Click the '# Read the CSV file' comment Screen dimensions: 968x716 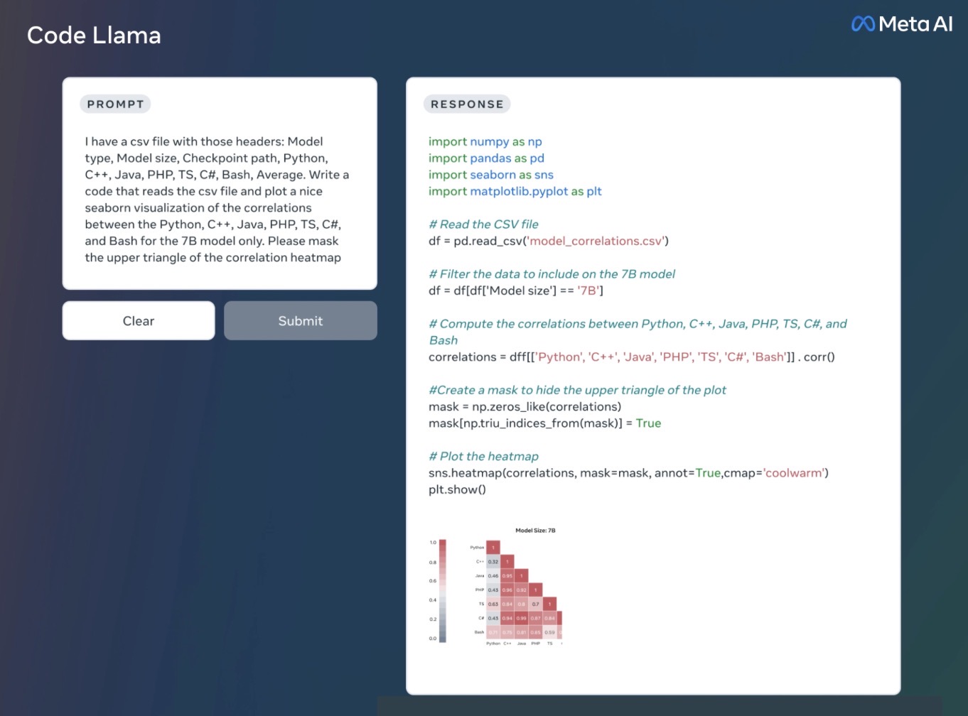coord(483,224)
